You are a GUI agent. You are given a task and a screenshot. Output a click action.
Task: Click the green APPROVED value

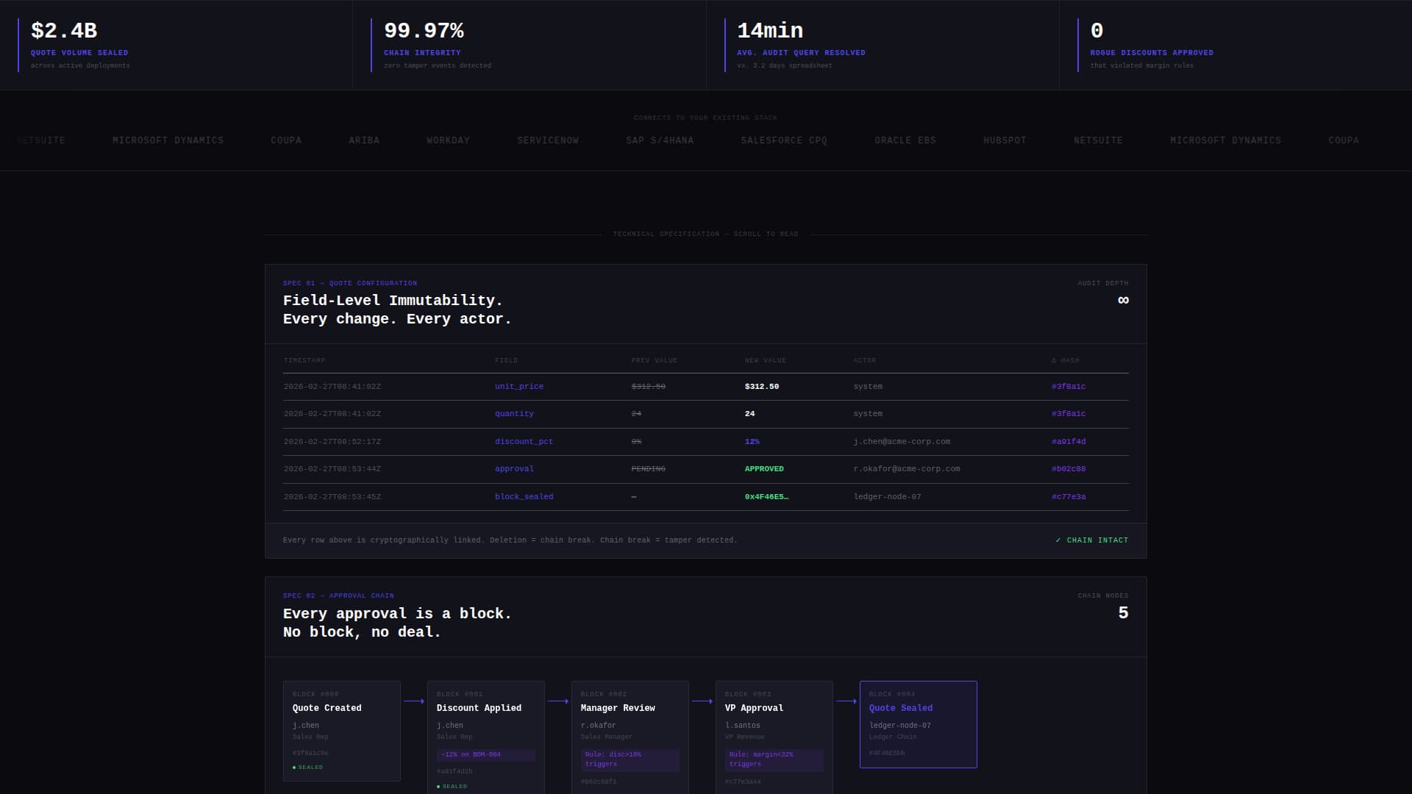(x=764, y=469)
